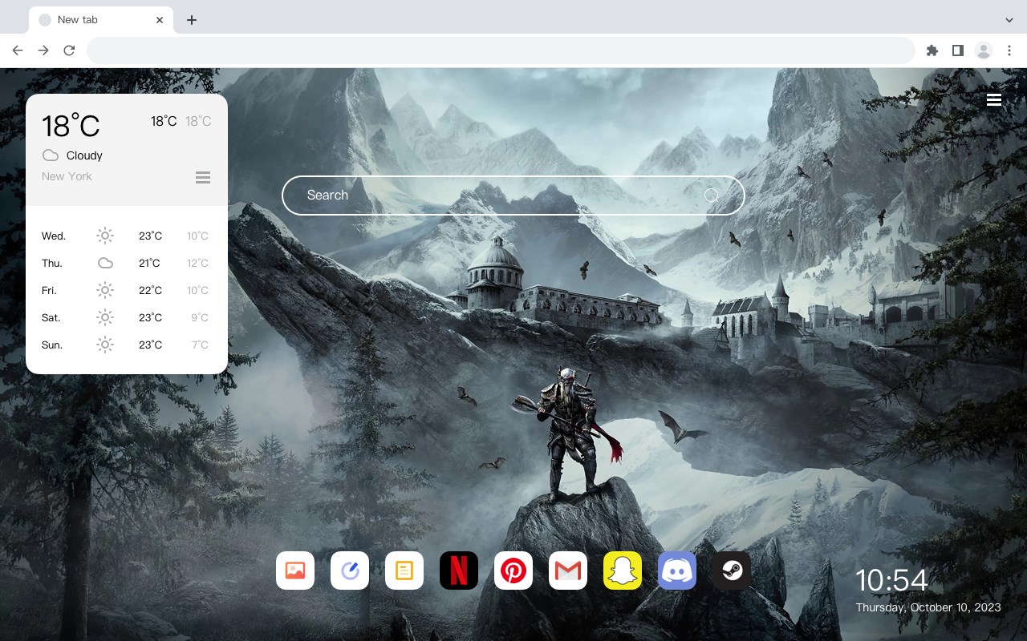
Task: Click the 10:54 clock display
Action: [x=891, y=580]
